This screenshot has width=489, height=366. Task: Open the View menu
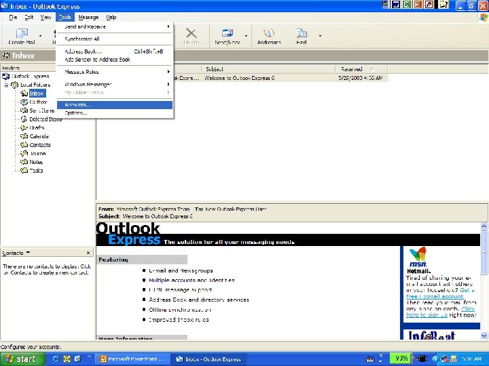46,17
